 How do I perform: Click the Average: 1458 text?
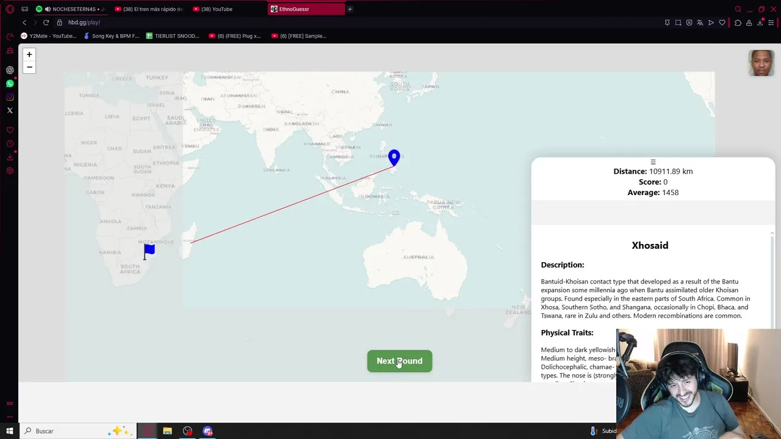[x=653, y=193]
